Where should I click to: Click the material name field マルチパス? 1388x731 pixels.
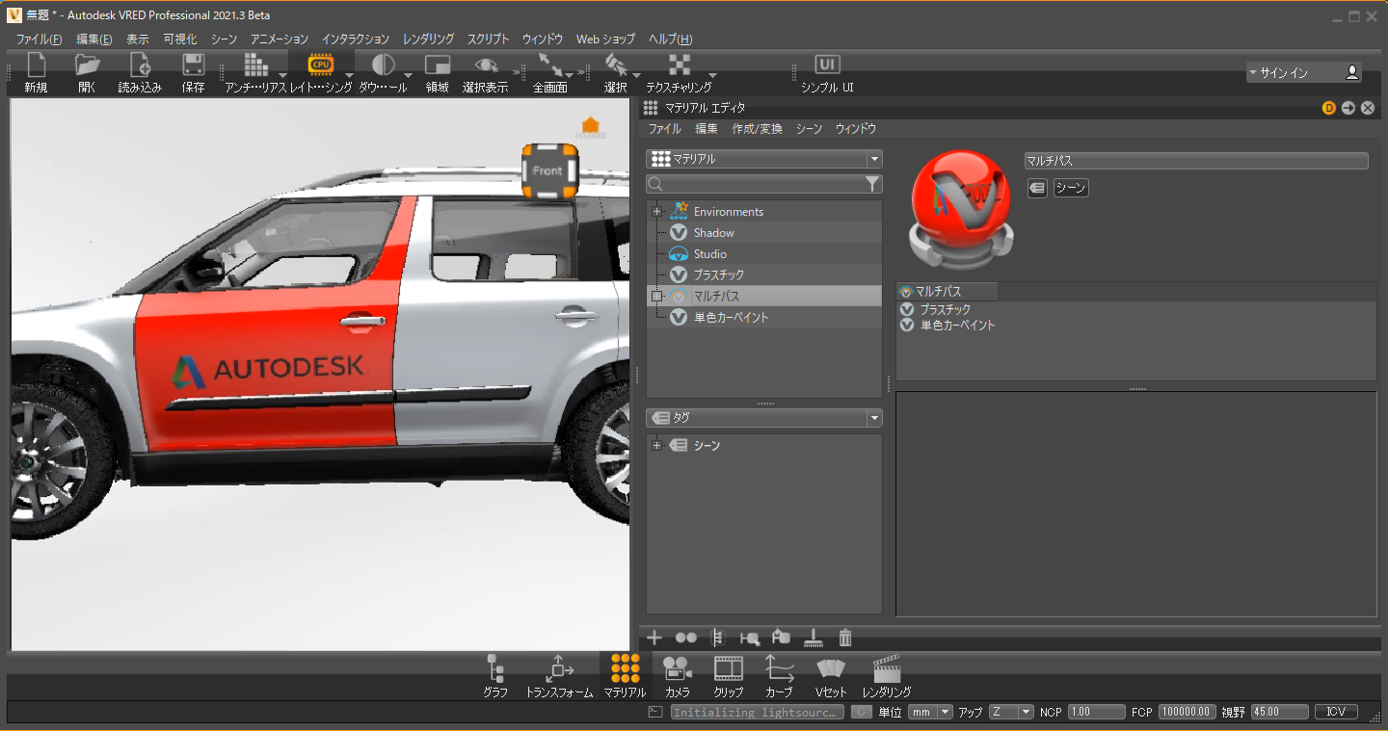[1196, 161]
